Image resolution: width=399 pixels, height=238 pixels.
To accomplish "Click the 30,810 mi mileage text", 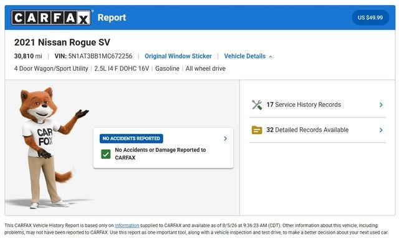I will pos(28,56).
